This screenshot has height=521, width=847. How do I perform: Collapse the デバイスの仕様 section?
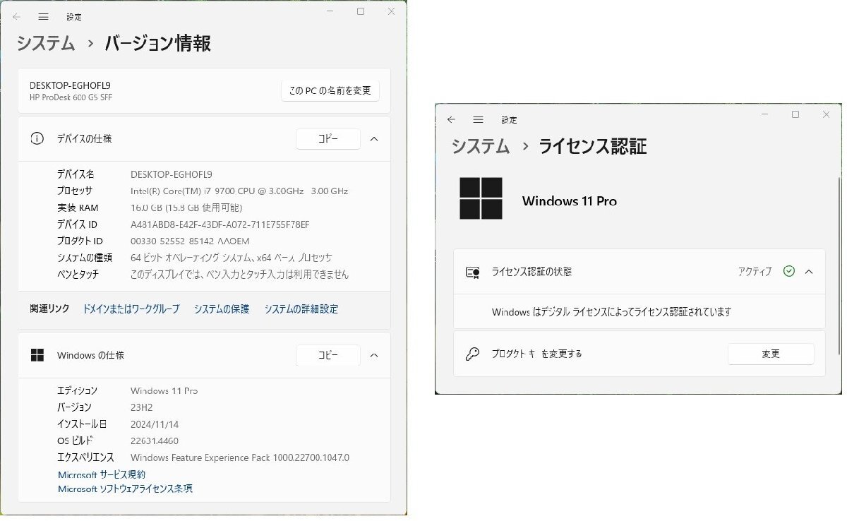pos(375,138)
